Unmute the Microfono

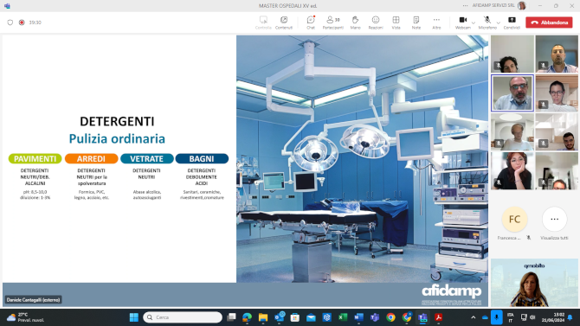(487, 22)
